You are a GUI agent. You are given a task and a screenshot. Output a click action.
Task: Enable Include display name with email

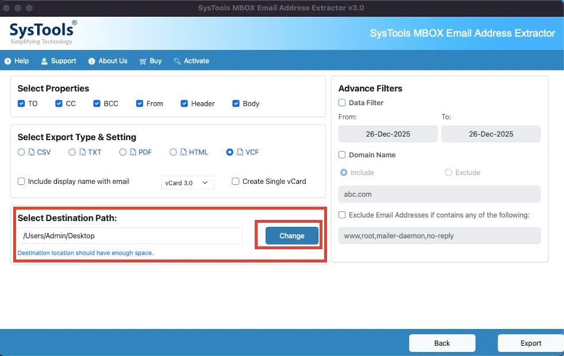point(21,181)
